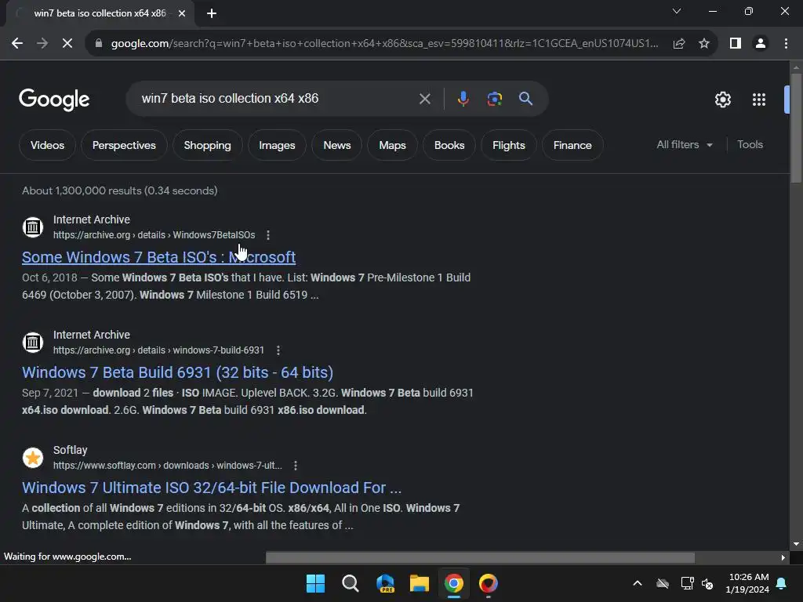Open File Explorer from taskbar
Image resolution: width=803 pixels, height=602 pixels.
[420, 583]
